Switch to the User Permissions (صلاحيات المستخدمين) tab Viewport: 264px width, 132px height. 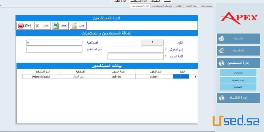162,6
